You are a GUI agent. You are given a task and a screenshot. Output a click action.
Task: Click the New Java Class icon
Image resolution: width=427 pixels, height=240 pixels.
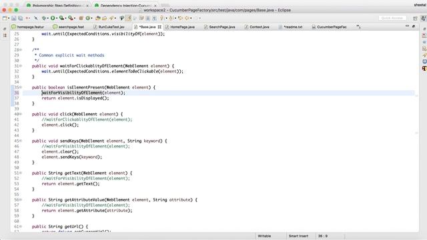88,18
